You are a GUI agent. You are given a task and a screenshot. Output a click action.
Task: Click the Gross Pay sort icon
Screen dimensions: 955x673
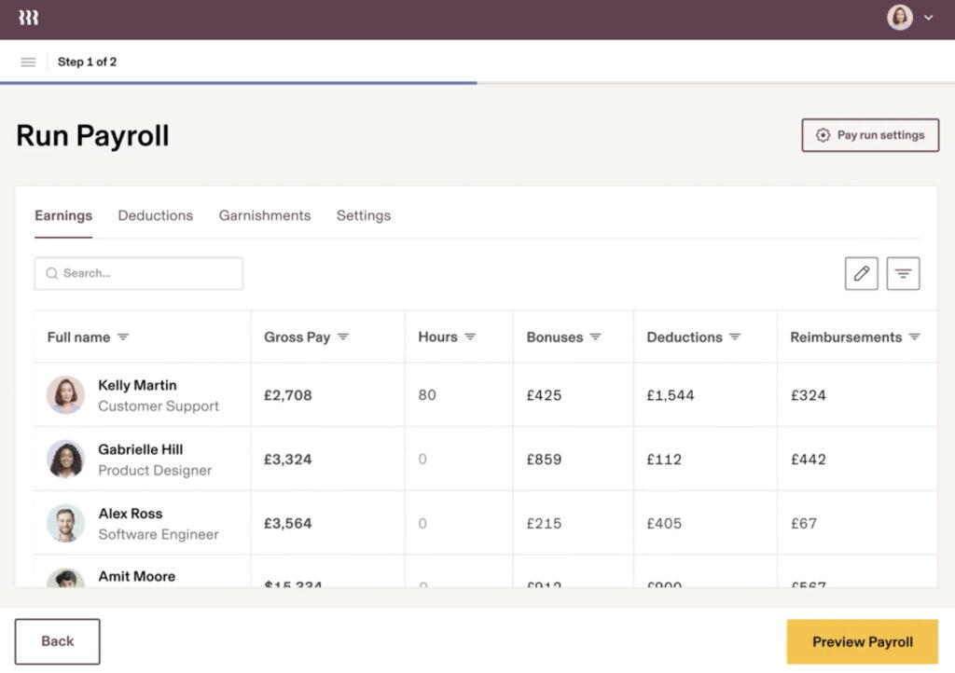[x=343, y=337]
